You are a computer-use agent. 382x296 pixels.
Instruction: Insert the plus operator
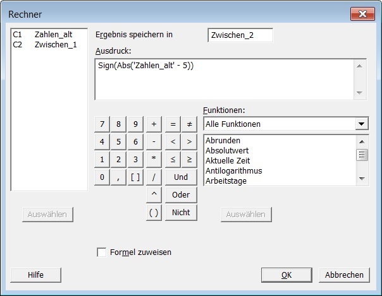(154, 124)
